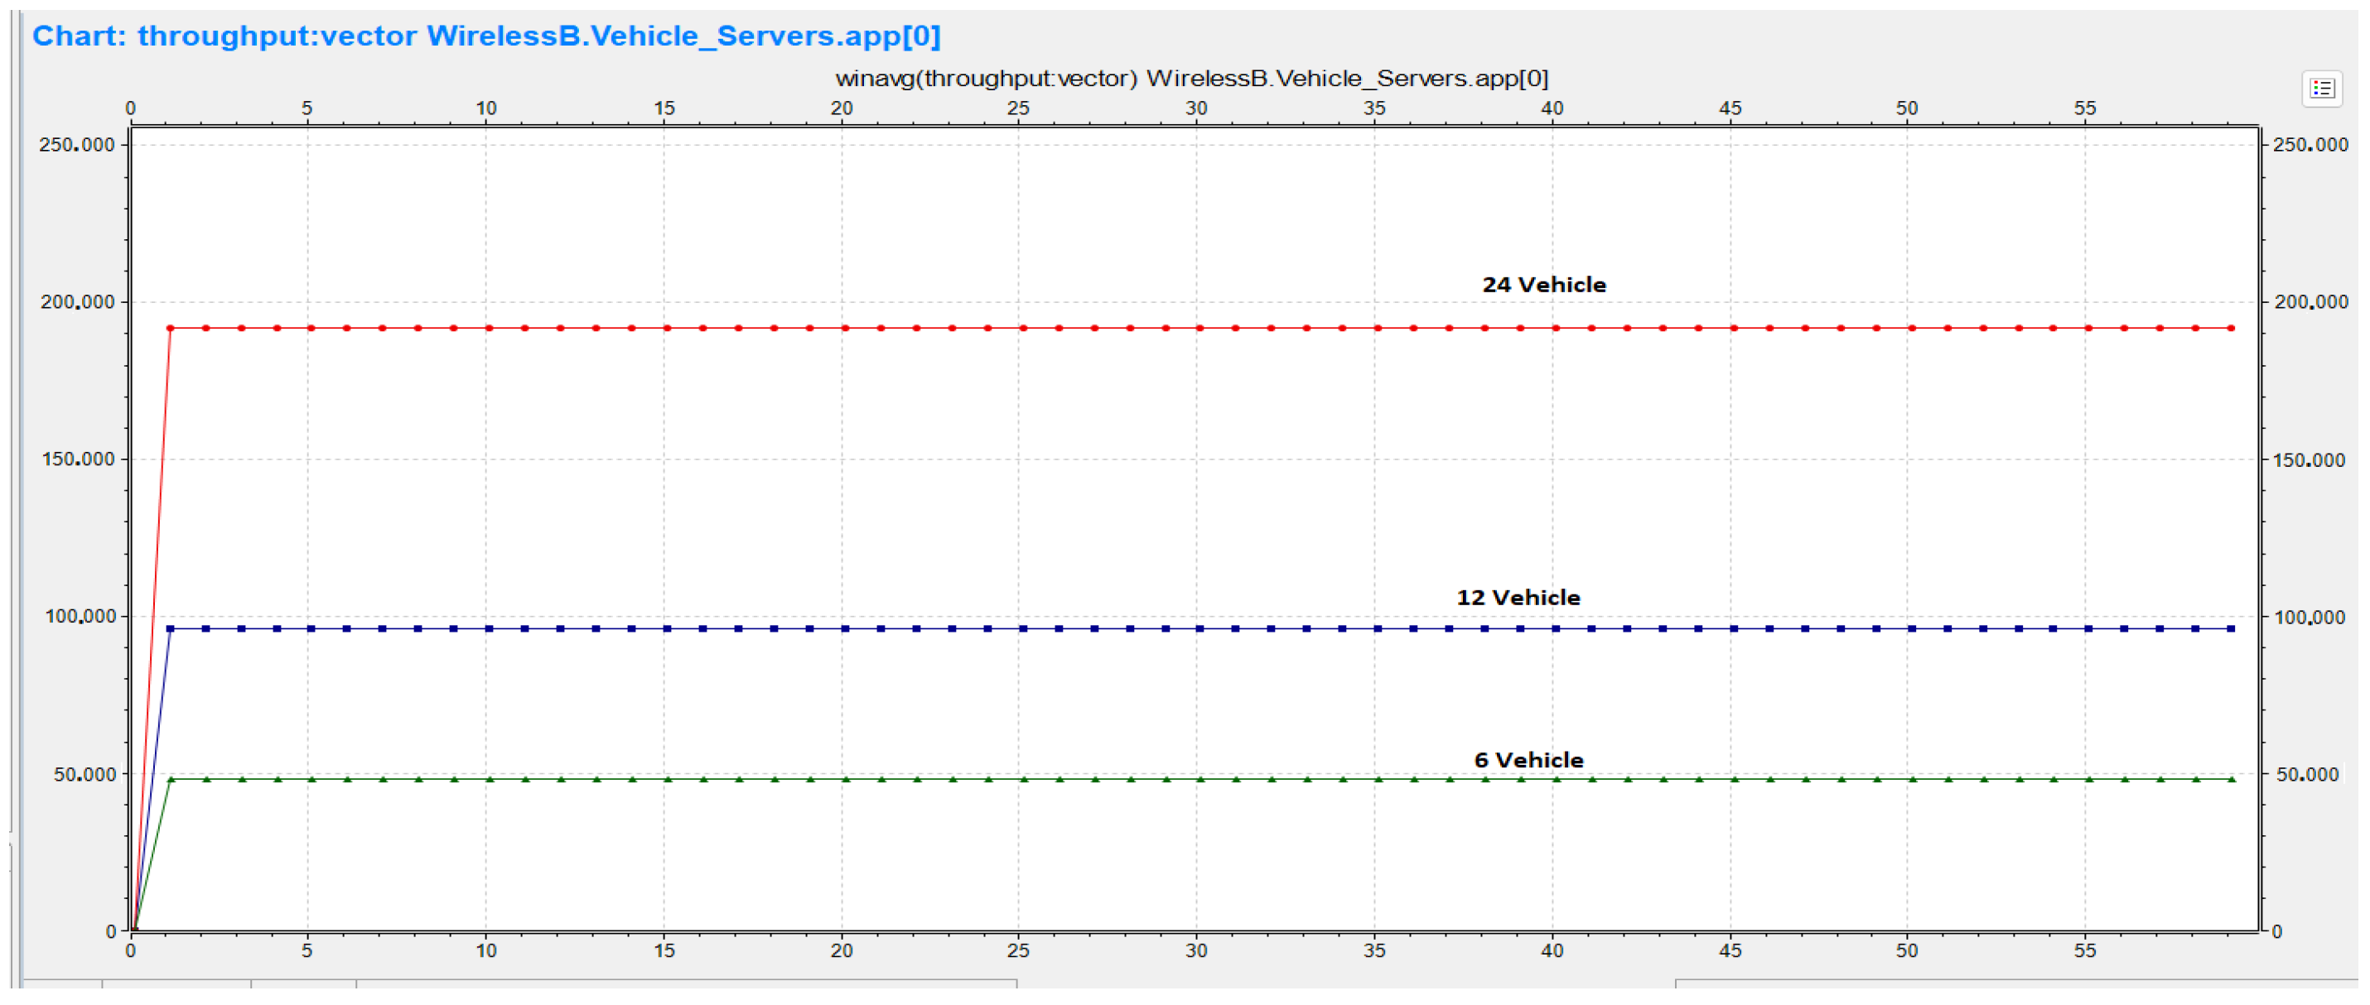Click the 45 tick label on top axis
The width and height of the screenshot is (2370, 1005).
[x=1729, y=108]
